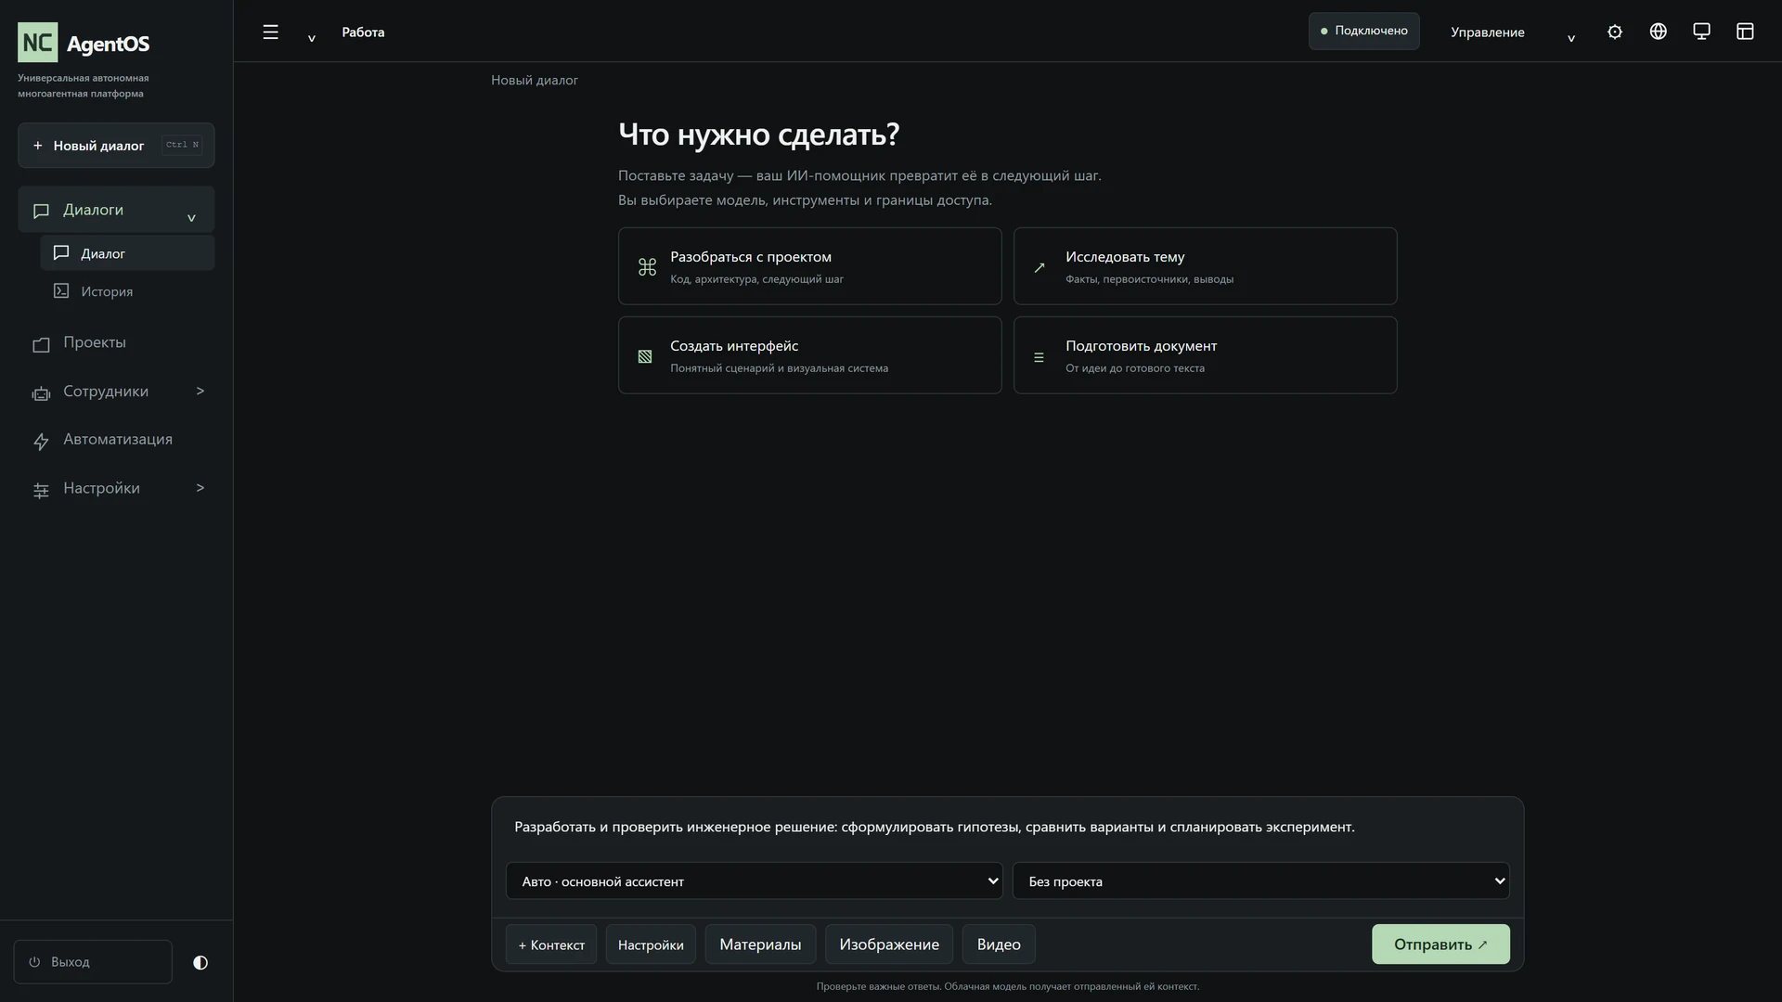The image size is (1782, 1002).
Task: Open История in the sidebar
Action: click(127, 291)
